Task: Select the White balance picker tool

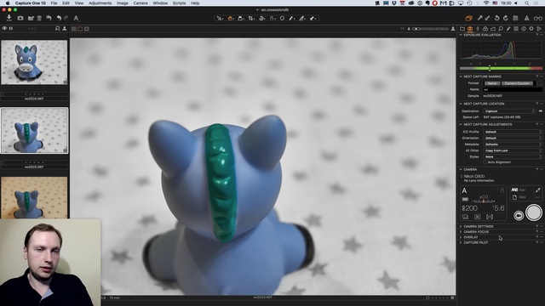Action: pos(292,19)
